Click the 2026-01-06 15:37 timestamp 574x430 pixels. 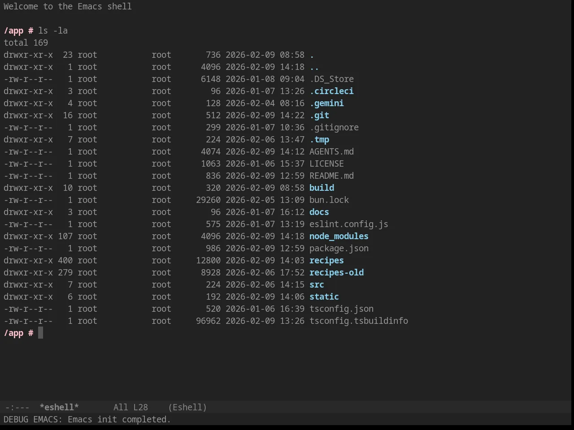point(265,163)
